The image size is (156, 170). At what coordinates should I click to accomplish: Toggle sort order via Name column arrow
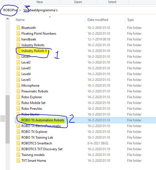point(50,17)
